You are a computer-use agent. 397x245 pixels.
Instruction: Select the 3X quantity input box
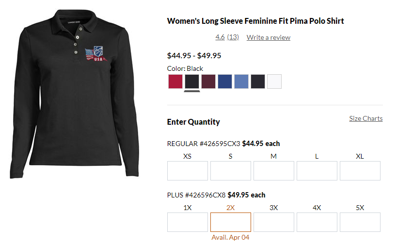pyautogui.click(x=274, y=222)
